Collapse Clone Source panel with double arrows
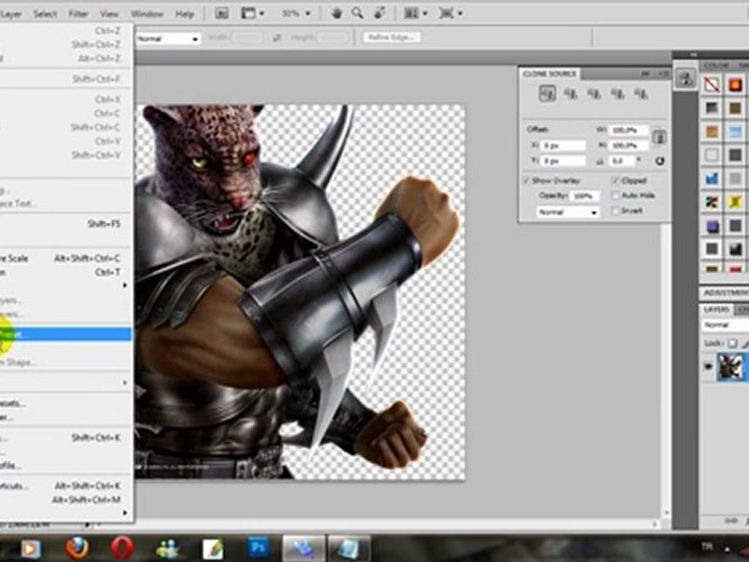The image size is (749, 562). pyautogui.click(x=645, y=73)
